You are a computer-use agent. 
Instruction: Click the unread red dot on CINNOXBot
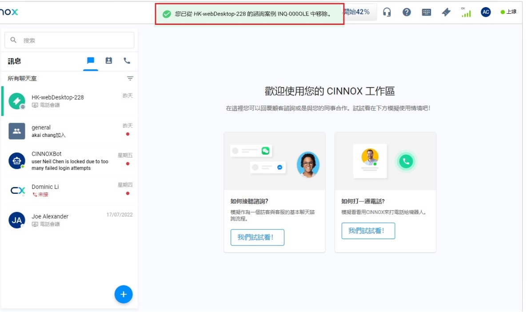pos(128,164)
